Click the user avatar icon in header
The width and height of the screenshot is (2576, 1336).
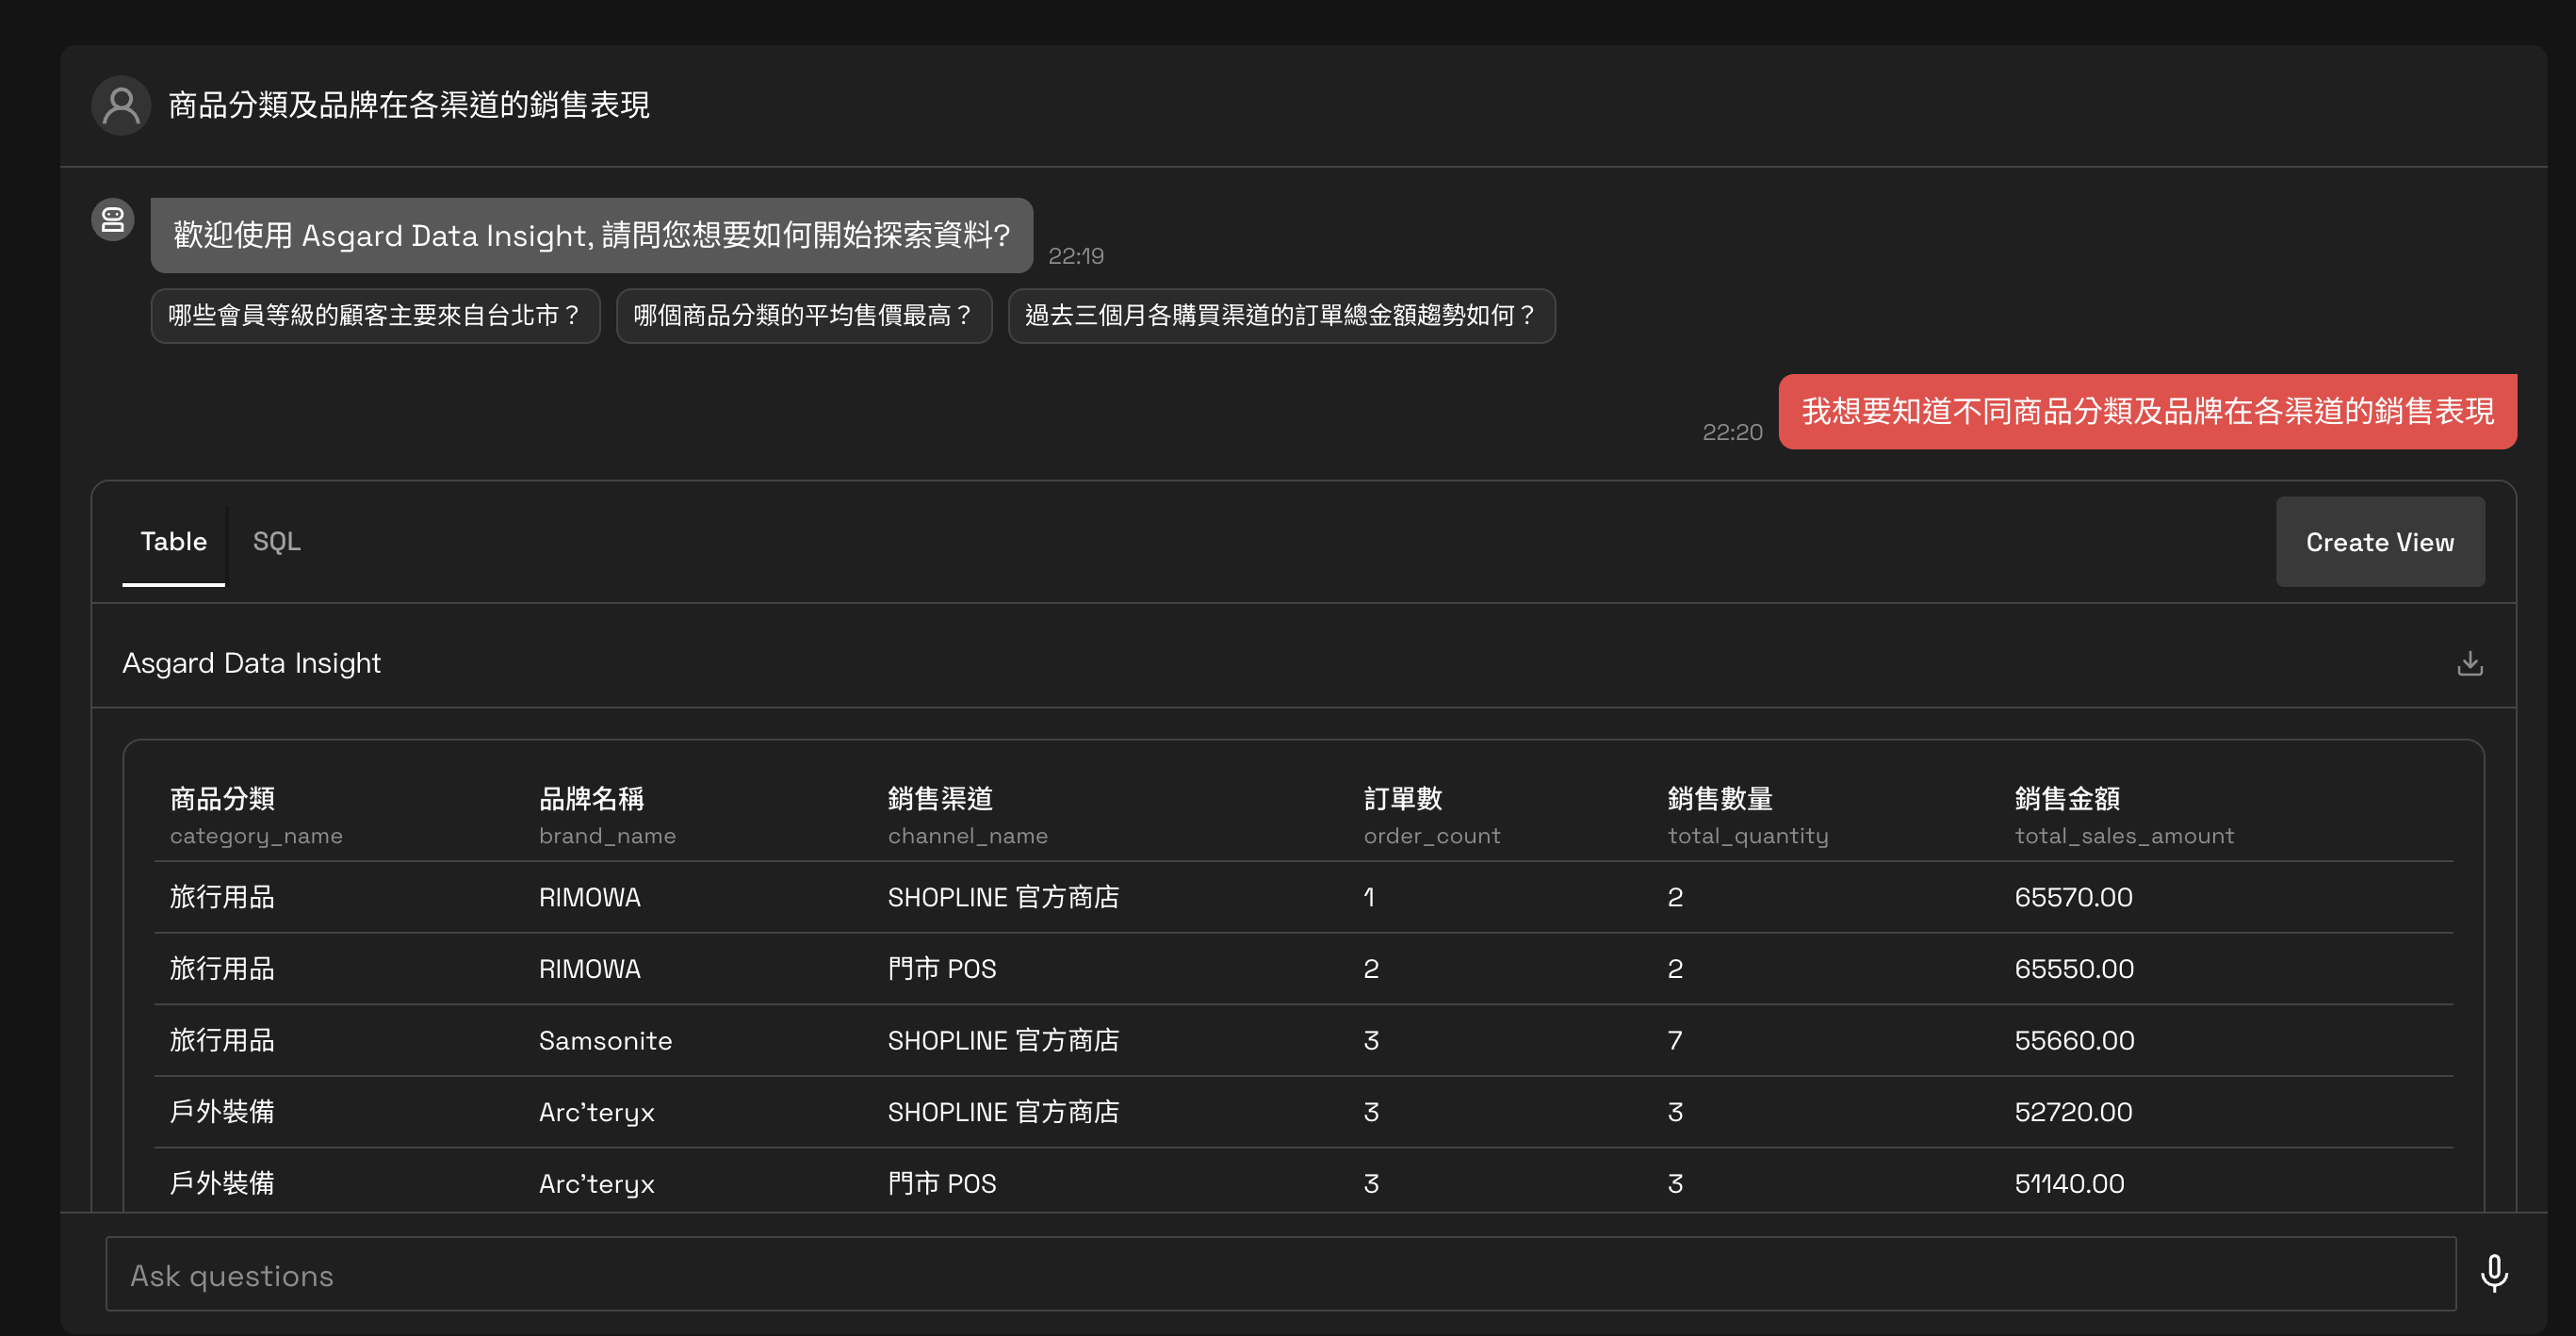point(121,105)
